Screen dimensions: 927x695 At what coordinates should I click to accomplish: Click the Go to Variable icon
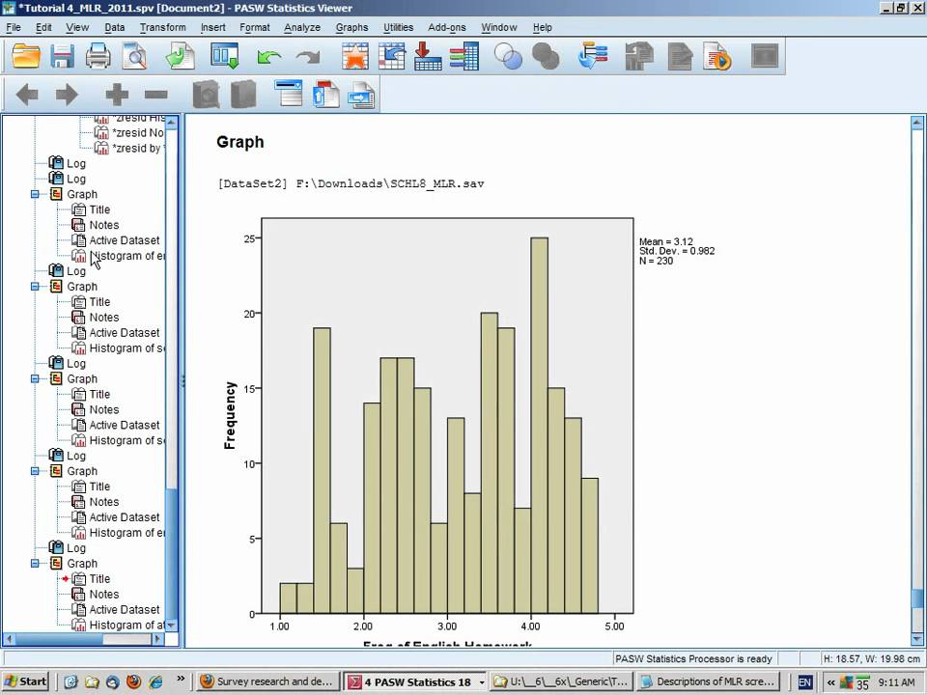click(x=428, y=57)
